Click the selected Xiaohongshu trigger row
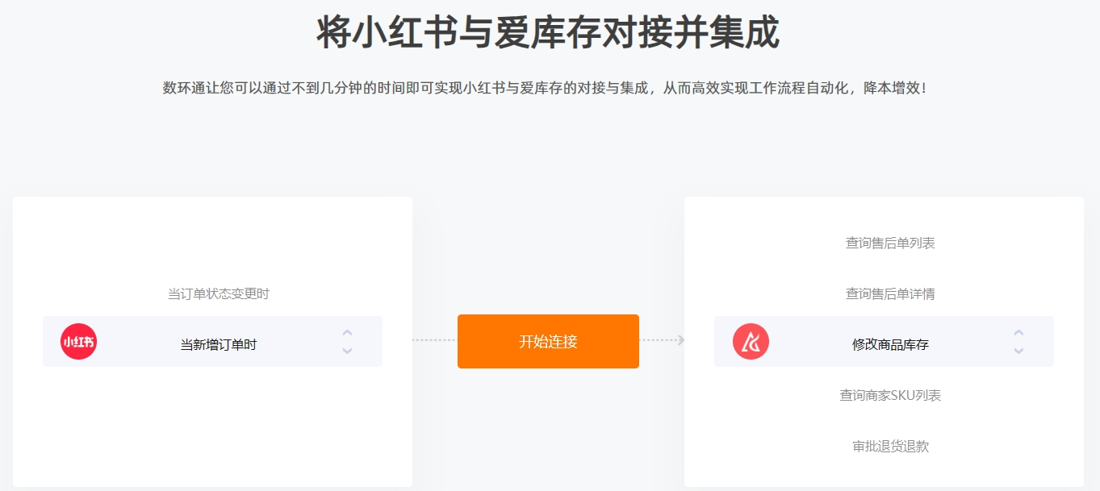 (212, 341)
